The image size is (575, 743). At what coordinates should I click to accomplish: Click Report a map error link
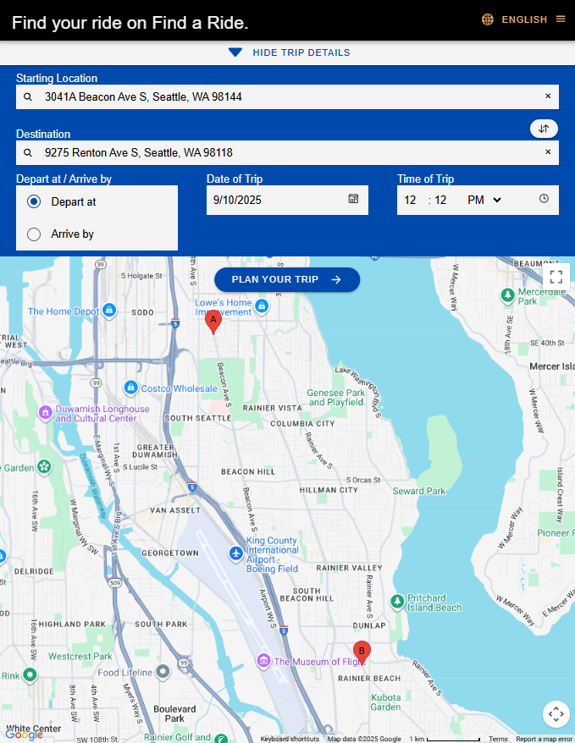point(544,739)
